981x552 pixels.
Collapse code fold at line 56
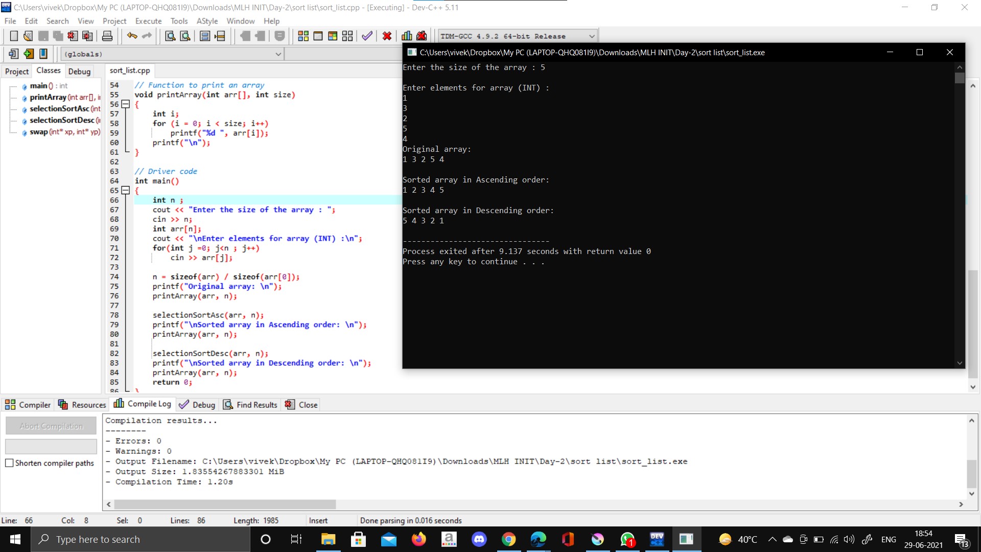pyautogui.click(x=126, y=104)
